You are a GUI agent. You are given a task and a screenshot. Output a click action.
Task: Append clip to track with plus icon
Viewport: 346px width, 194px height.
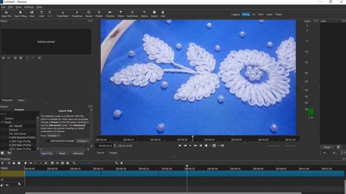pyautogui.click(x=25, y=163)
